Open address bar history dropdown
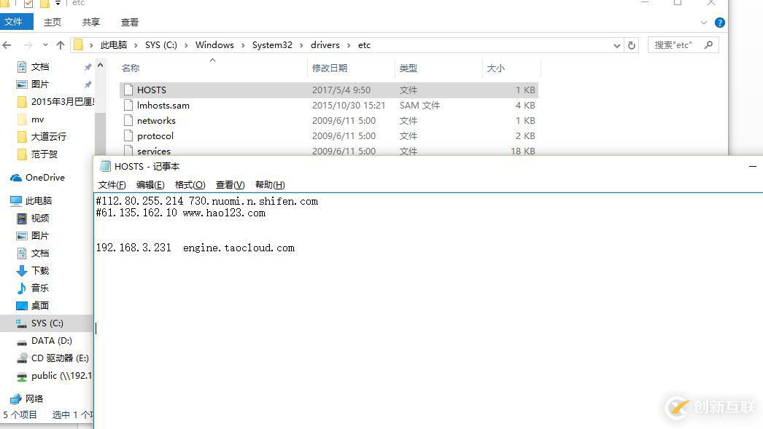This screenshot has height=429, width=763. tap(616, 46)
